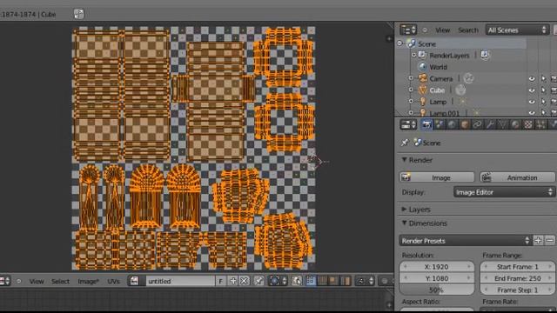Open the Texture properties tab icon
The height and width of the screenshot is (313, 557).
[528, 124]
